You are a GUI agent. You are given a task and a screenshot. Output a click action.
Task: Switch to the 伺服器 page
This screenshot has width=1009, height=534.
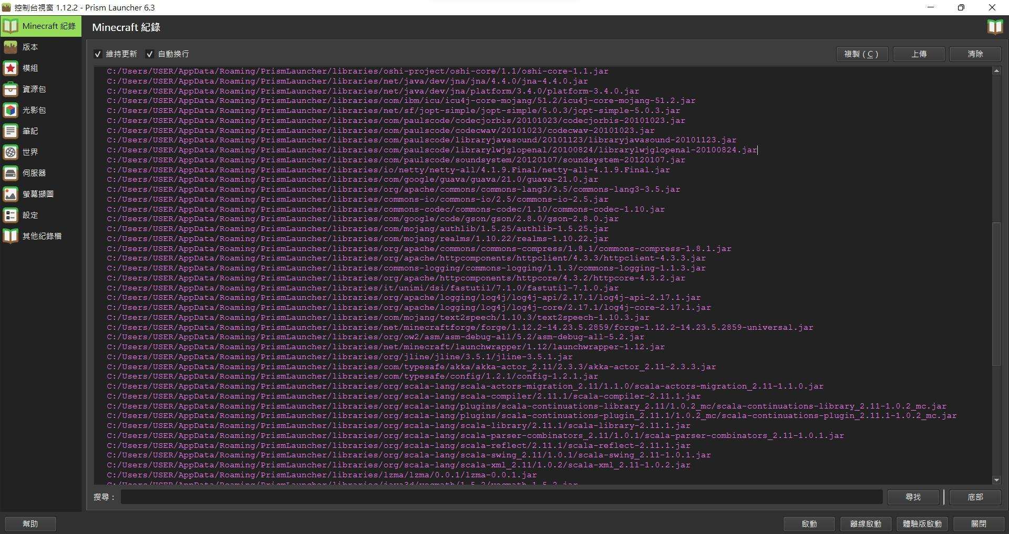pos(40,173)
